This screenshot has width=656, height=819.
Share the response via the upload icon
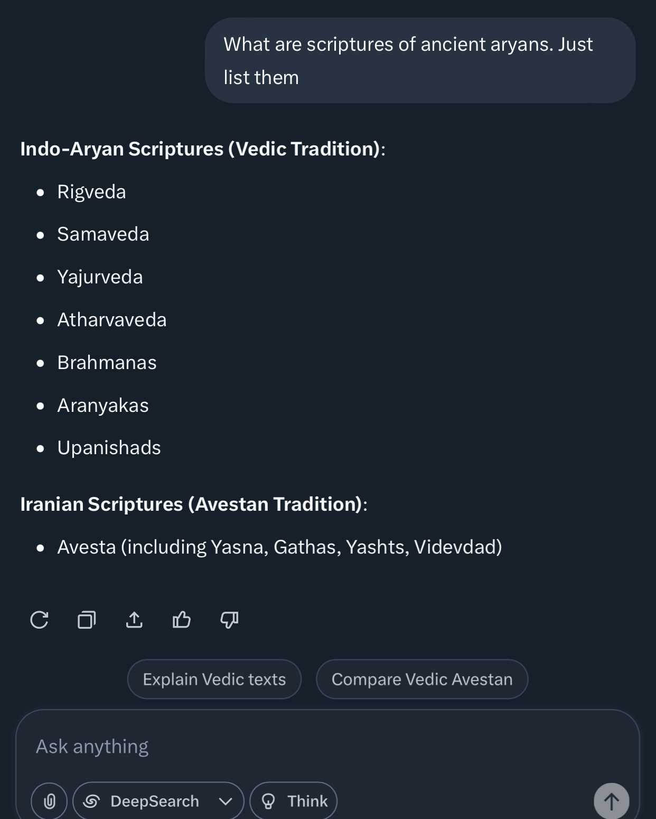[x=134, y=620]
